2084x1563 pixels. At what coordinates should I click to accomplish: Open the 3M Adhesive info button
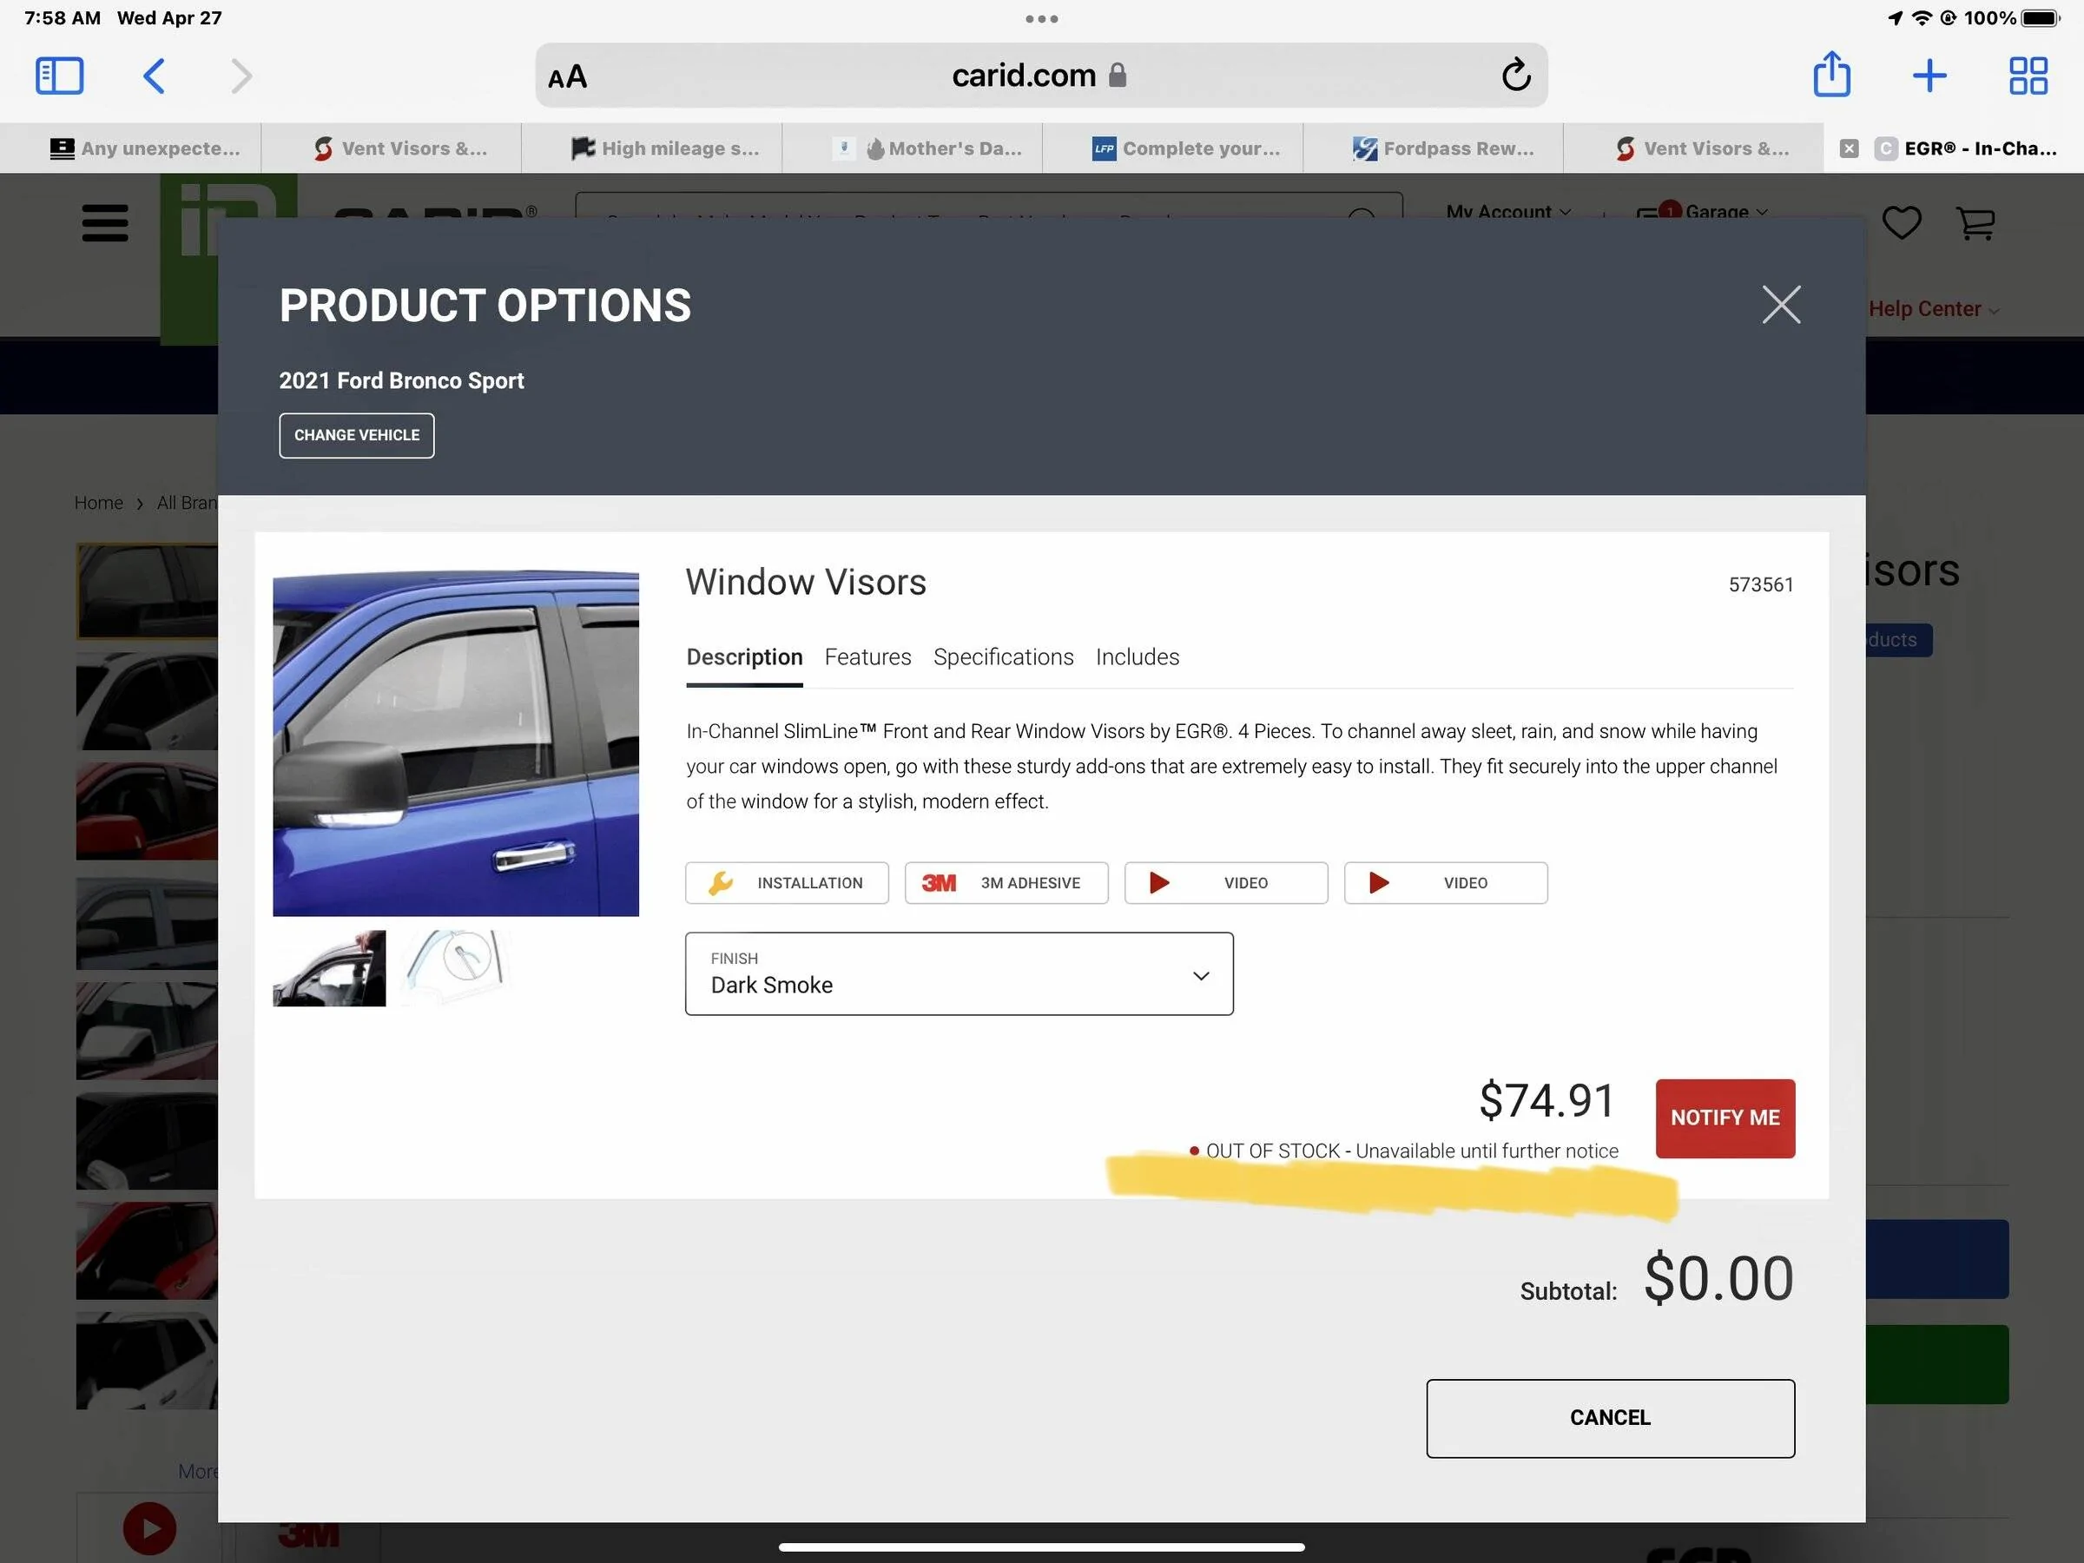(x=1006, y=883)
